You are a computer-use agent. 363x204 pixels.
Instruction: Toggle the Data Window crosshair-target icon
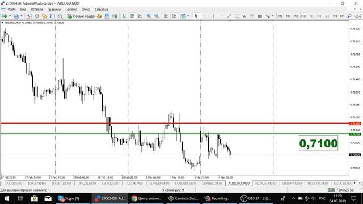point(37,16)
